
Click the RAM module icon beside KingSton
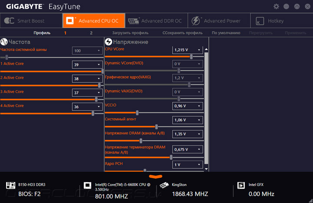click(x=164, y=185)
